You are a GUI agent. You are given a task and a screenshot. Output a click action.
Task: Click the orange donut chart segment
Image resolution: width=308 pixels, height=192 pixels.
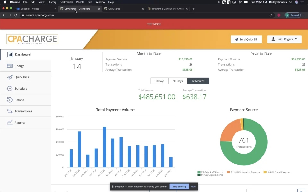pos(230,131)
